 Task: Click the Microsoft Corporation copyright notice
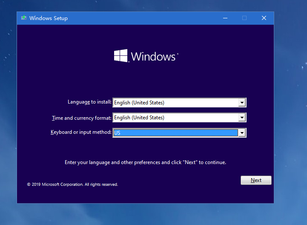point(72,185)
